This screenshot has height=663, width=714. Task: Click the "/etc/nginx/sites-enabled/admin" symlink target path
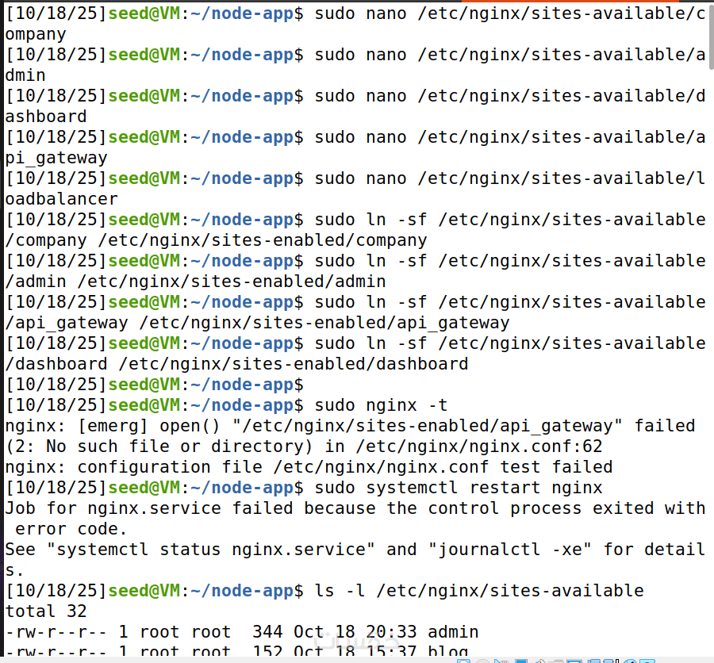[247, 282]
